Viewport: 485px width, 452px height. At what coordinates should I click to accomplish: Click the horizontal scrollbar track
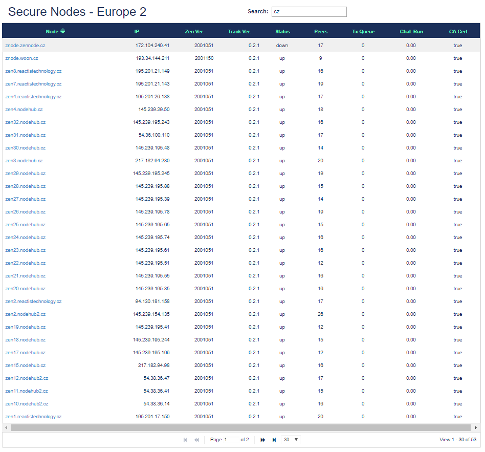tap(241, 427)
